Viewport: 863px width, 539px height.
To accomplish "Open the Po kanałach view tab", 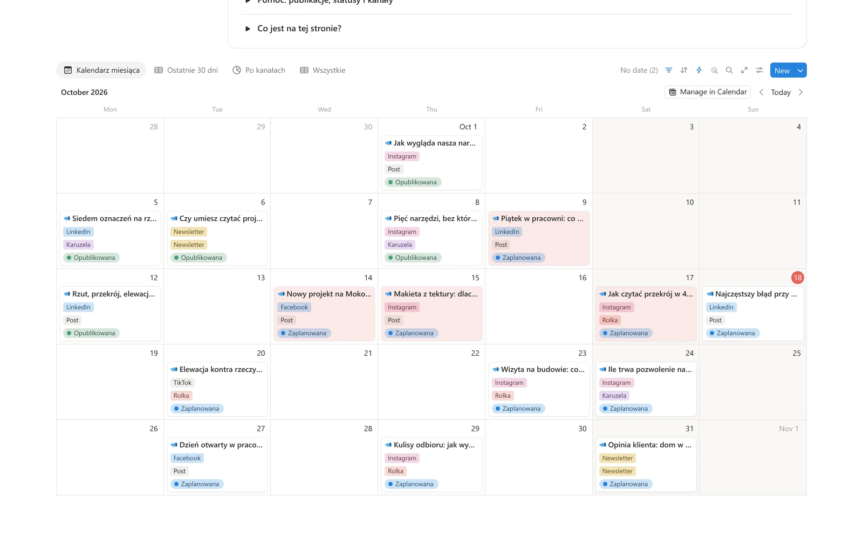I will coord(259,70).
